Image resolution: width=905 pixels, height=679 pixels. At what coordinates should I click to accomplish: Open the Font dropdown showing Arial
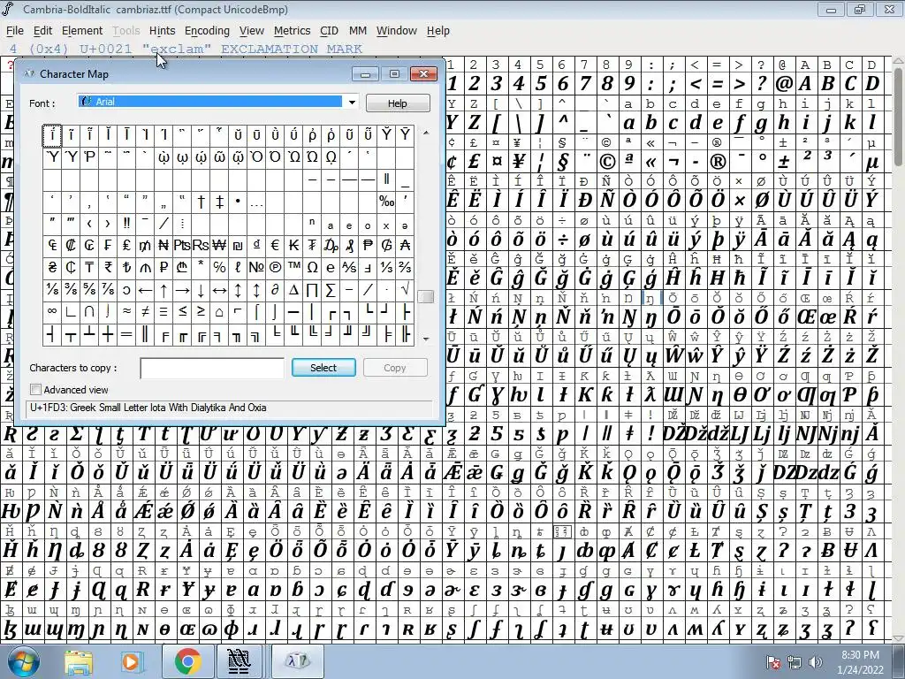(x=217, y=102)
